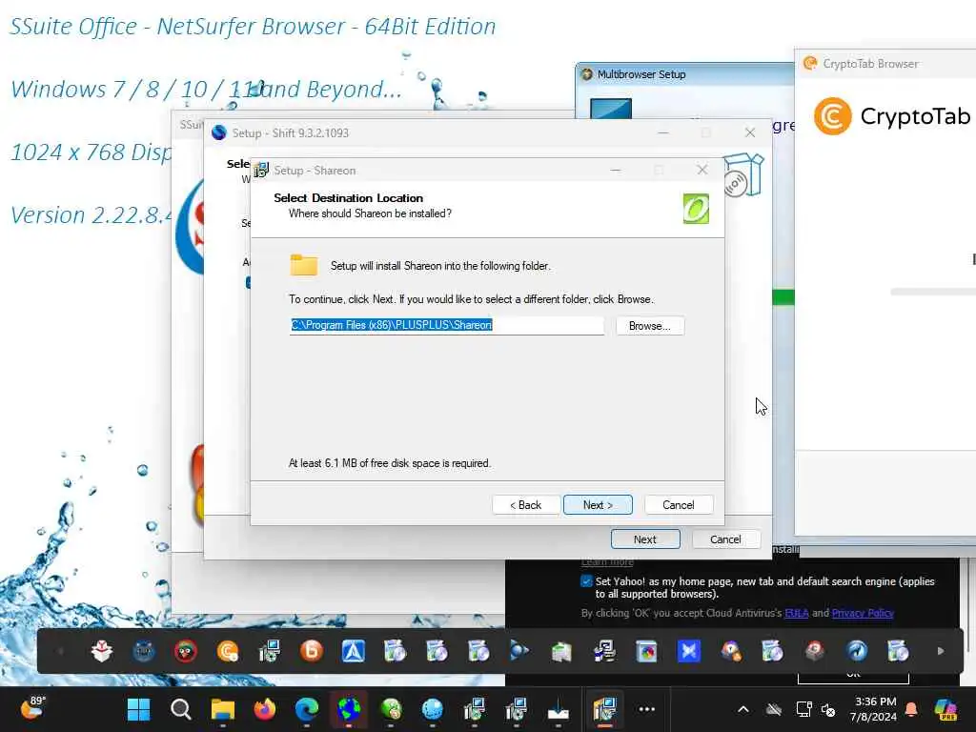Switch to the earth globe taskbar app

click(349, 709)
